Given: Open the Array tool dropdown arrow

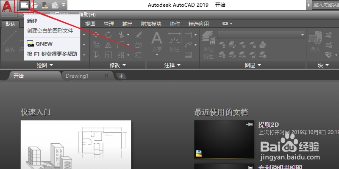Looking at the screenshot, I should 128,55.
